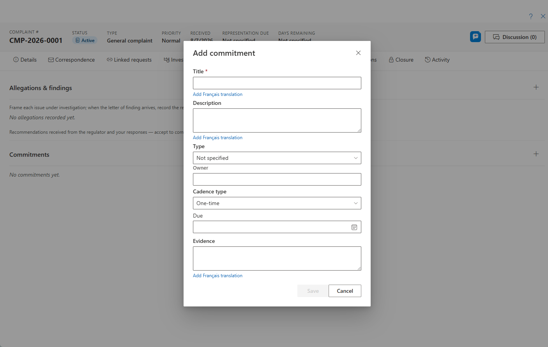Click the General complaint type value
The width and height of the screenshot is (548, 347).
coord(130,41)
